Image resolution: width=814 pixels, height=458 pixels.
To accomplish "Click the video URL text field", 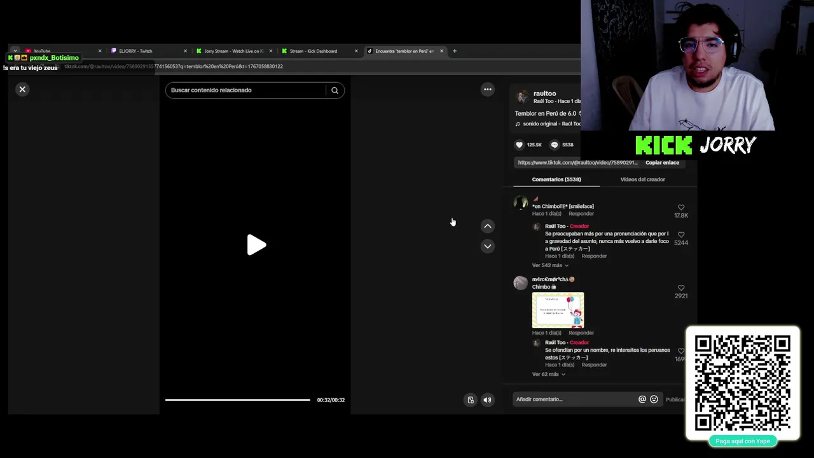I will (577, 163).
